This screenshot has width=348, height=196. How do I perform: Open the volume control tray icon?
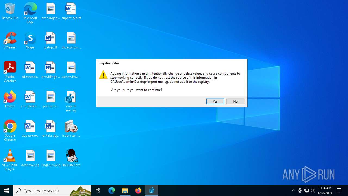(x=313, y=191)
